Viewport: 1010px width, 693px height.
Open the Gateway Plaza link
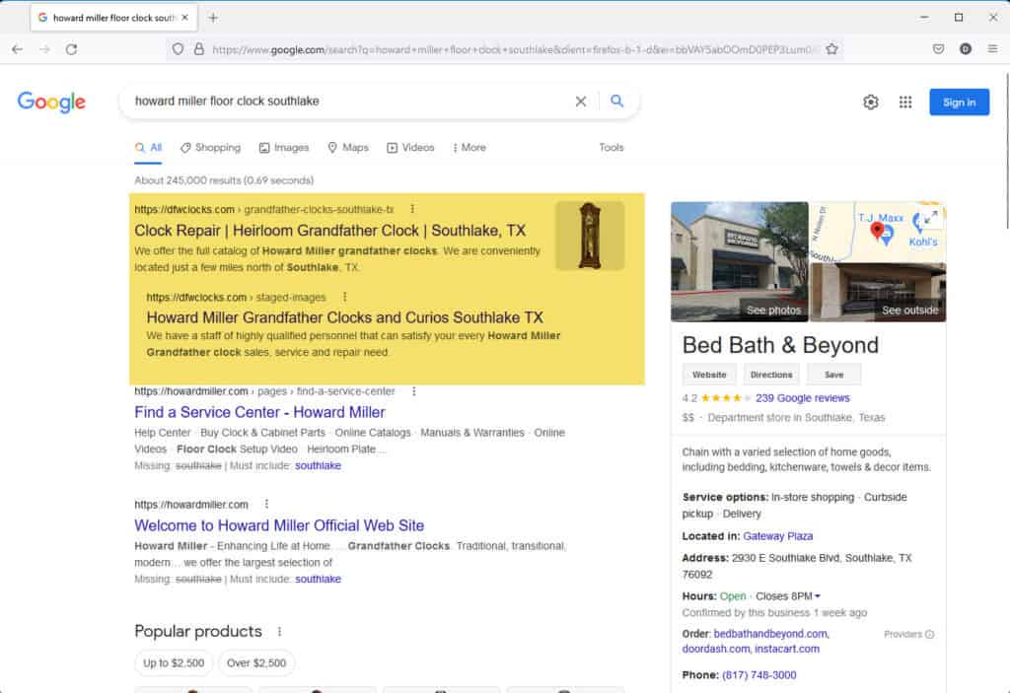[777, 536]
